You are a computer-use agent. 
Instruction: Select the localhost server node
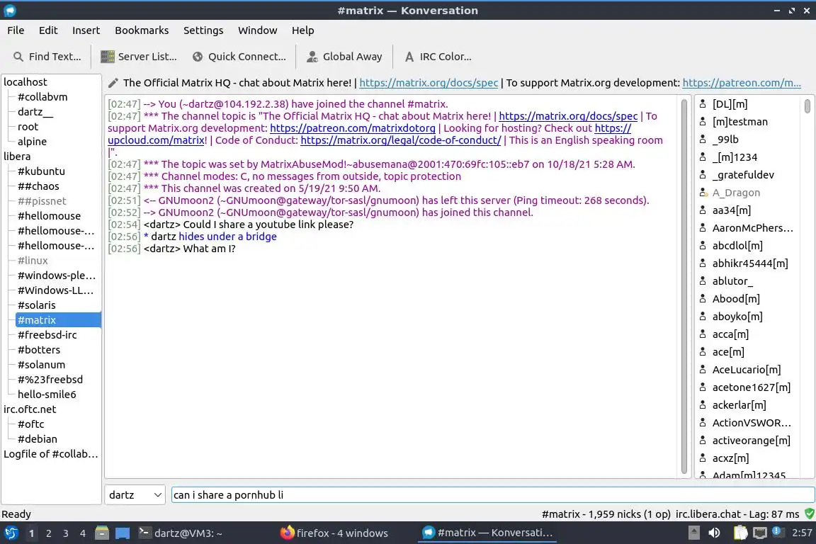pyautogui.click(x=25, y=81)
